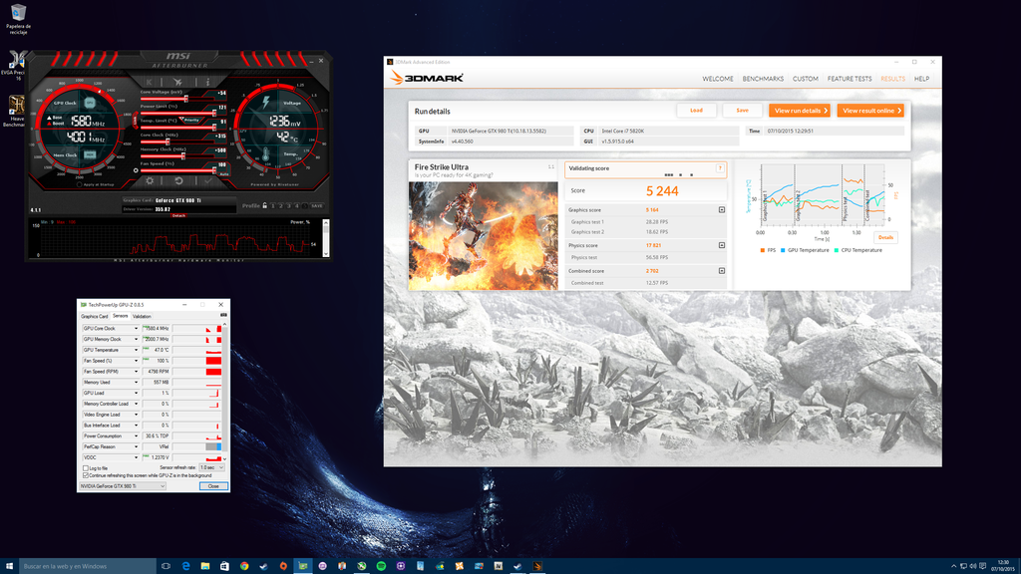The width and height of the screenshot is (1021, 574).
Task: Open the Windows Store from the taskbar
Action: pyautogui.click(x=224, y=566)
